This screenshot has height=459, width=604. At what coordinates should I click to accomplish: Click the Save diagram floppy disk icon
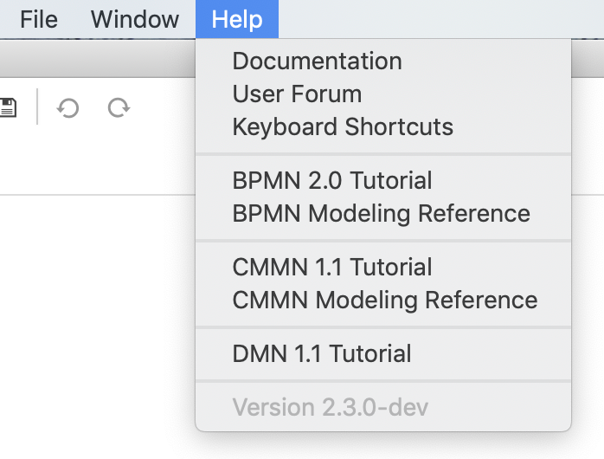point(8,107)
